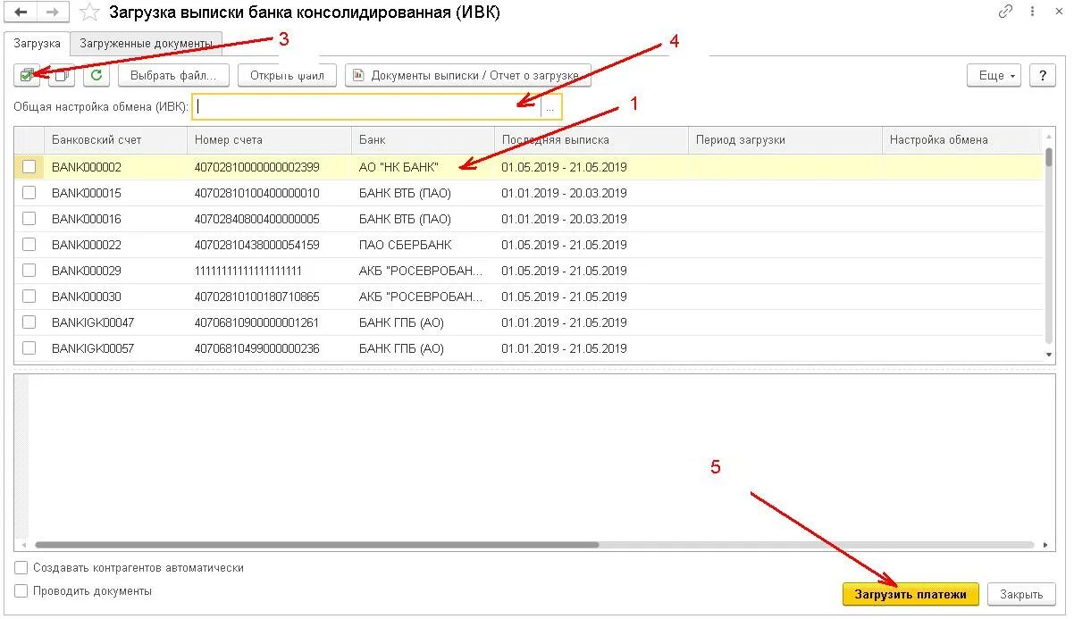Tick checkbox for BANK000030 row
Image resolution: width=1074 pixels, height=619 pixels.
tap(29, 297)
